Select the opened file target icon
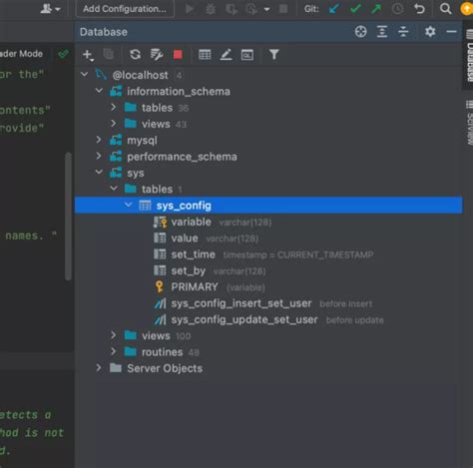The width and height of the screenshot is (473, 468). tap(360, 32)
